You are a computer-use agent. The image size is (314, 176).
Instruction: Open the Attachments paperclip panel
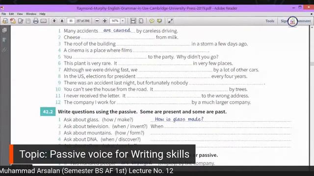[x=4, y=49]
